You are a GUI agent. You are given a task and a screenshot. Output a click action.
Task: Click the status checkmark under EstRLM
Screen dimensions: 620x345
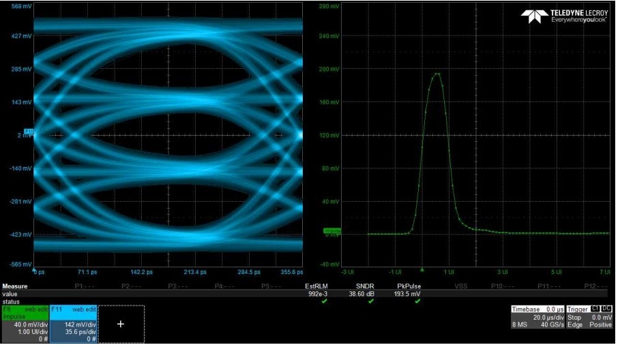pyautogui.click(x=324, y=301)
